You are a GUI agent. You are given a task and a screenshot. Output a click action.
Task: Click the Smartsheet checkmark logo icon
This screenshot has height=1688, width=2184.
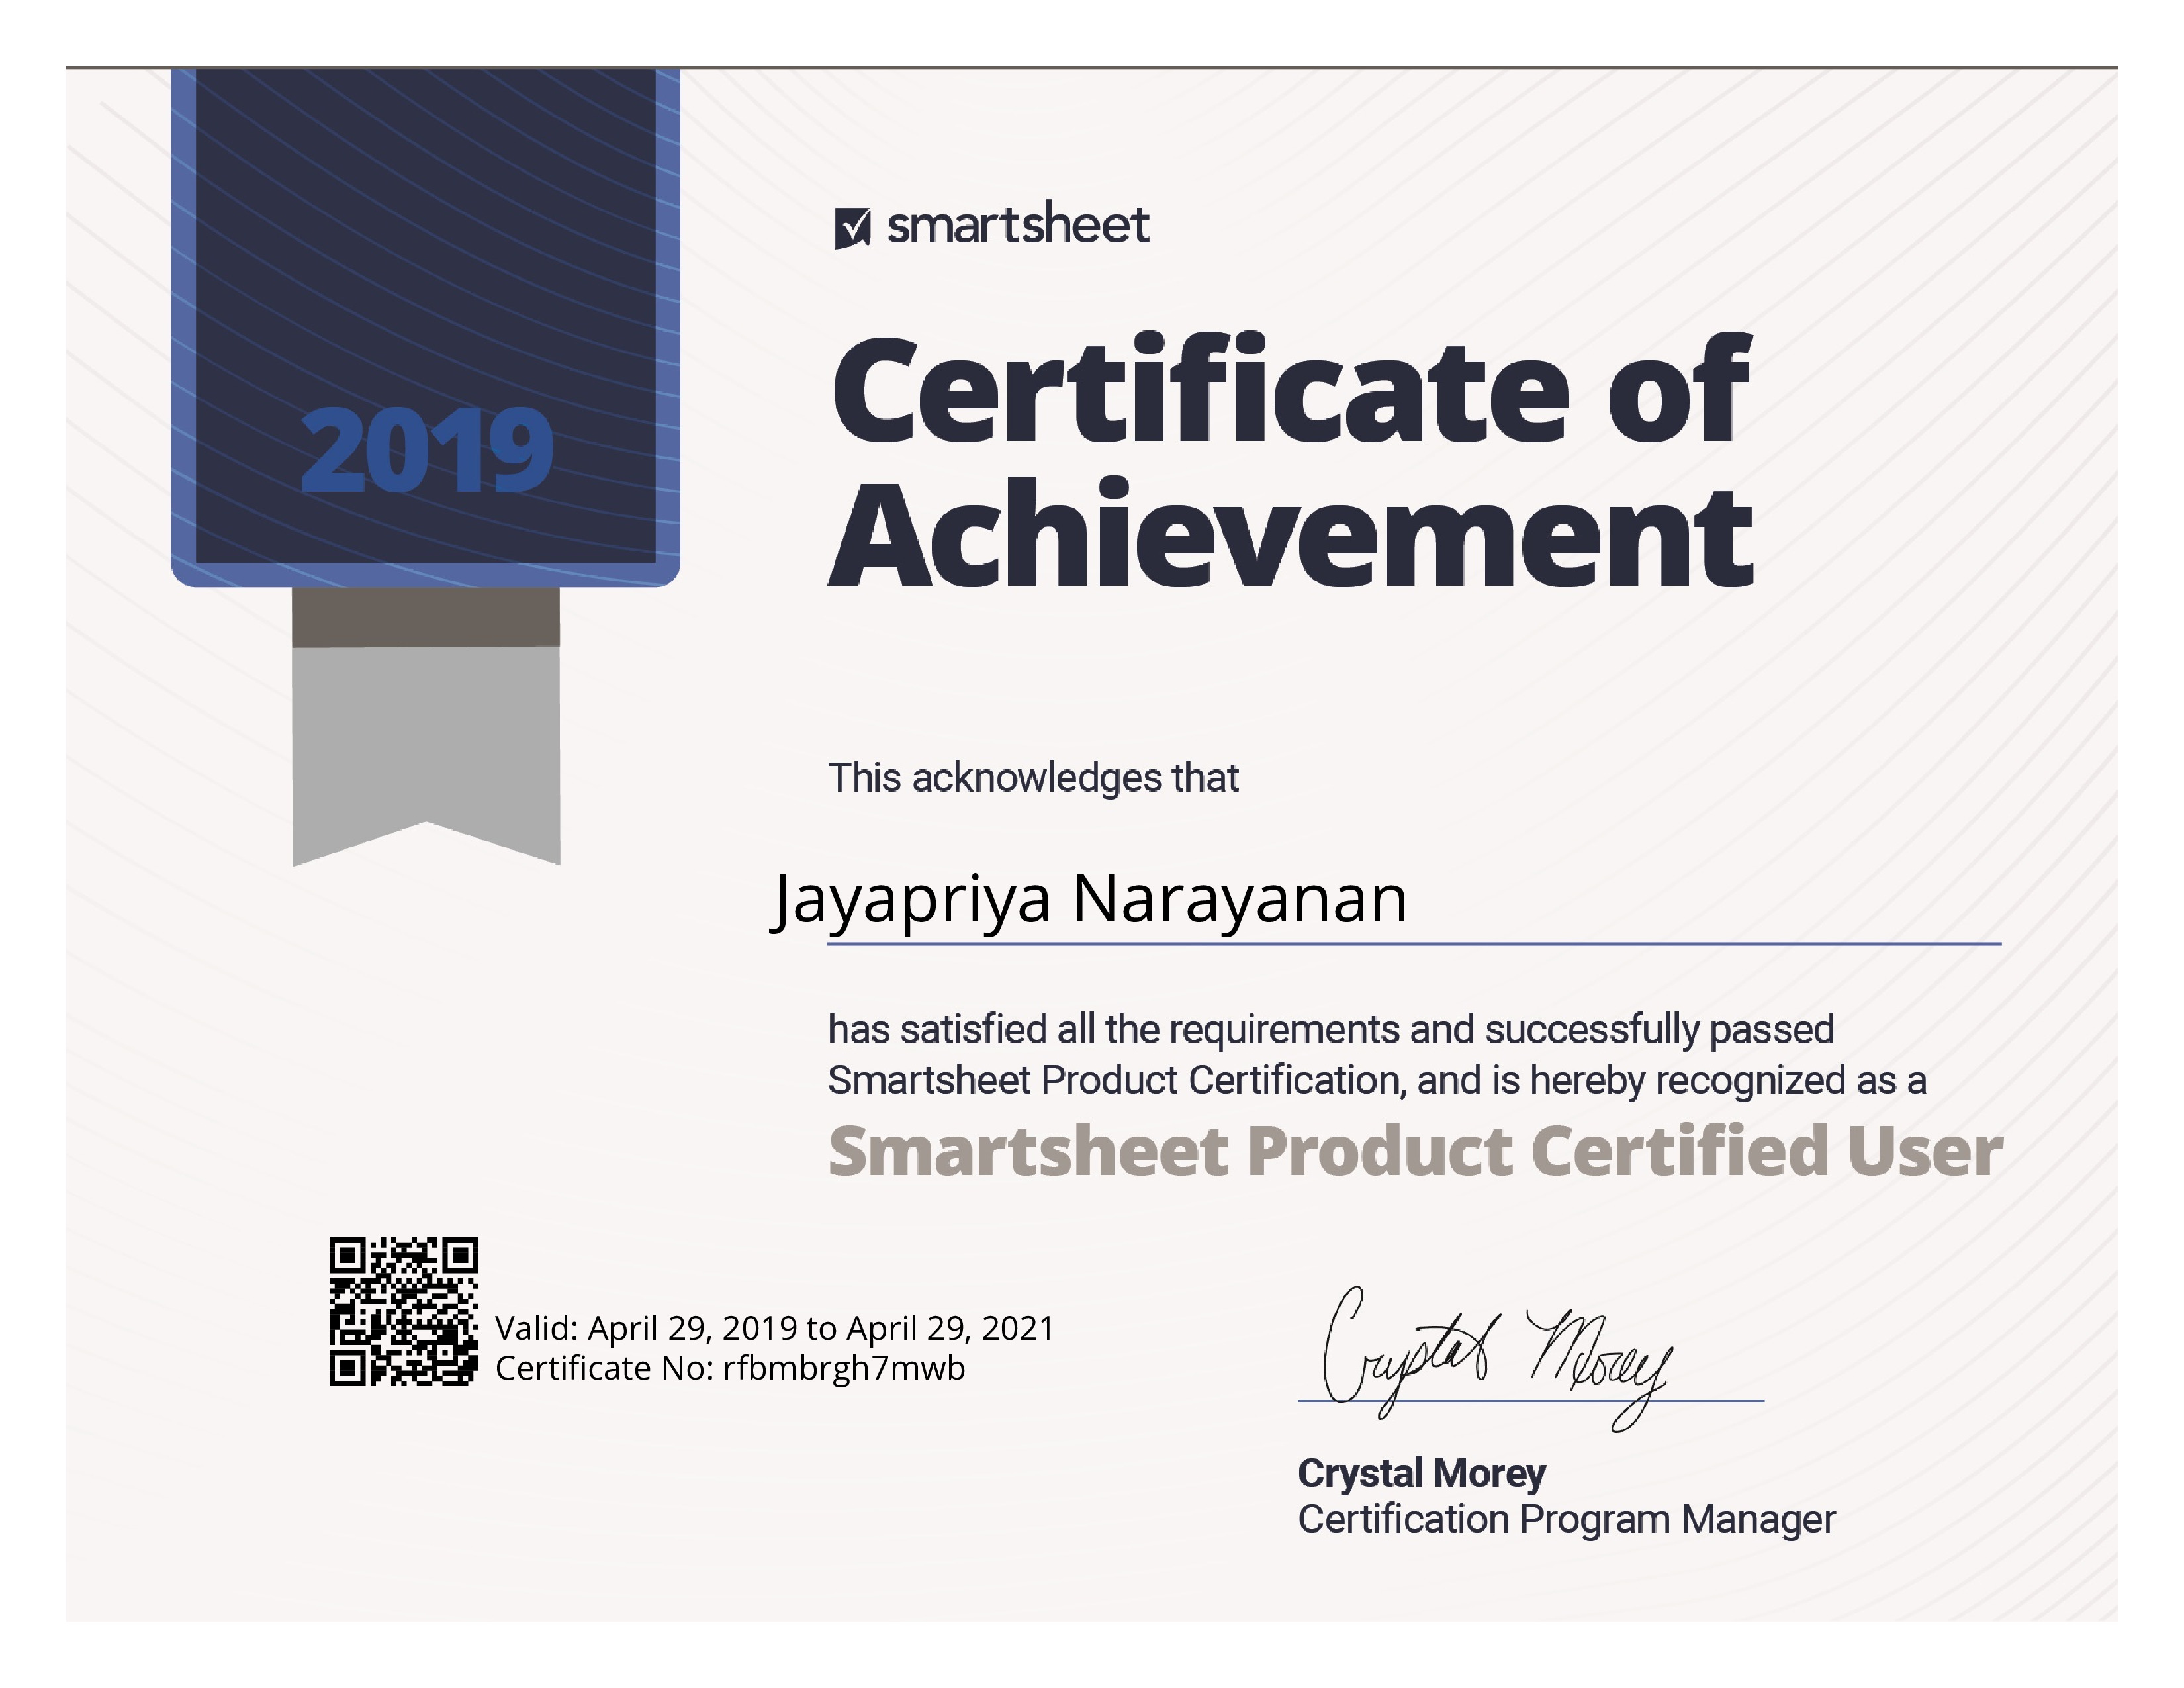point(852,228)
